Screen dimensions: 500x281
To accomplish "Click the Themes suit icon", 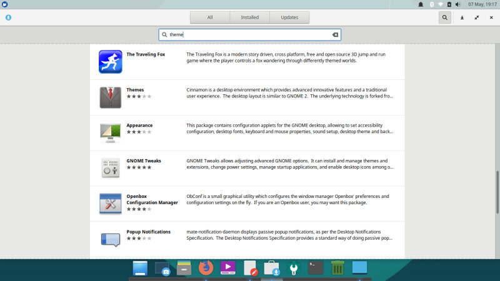I will tap(111, 97).
